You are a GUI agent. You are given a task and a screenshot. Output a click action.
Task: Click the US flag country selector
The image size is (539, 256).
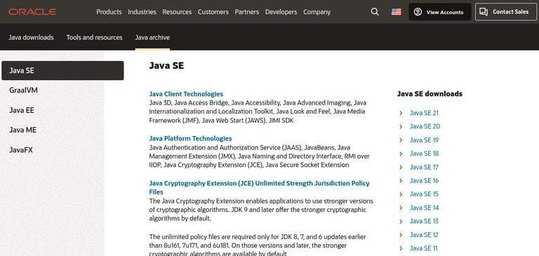[x=396, y=12]
